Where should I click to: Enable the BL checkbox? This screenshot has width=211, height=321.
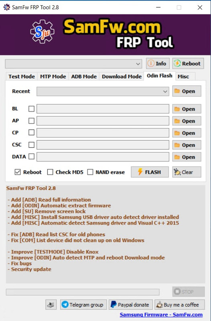tap(31, 109)
